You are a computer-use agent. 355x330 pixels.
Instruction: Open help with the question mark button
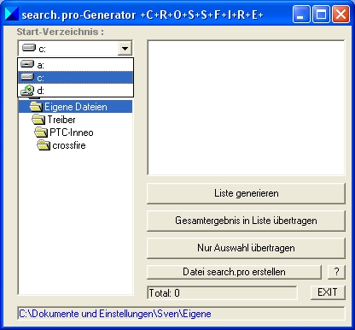click(336, 272)
